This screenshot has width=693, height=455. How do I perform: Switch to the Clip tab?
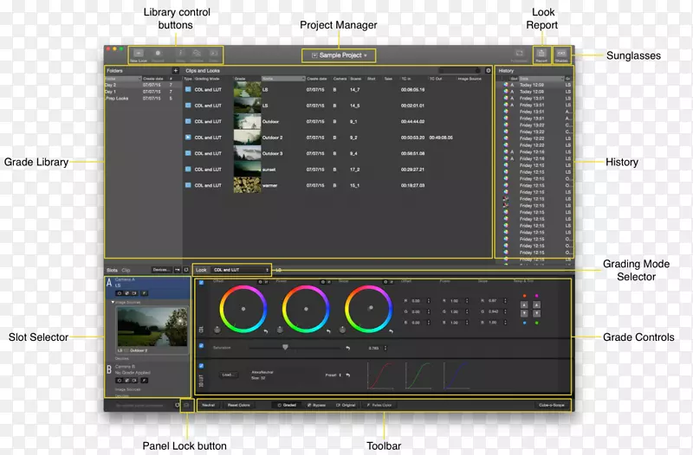(x=126, y=270)
